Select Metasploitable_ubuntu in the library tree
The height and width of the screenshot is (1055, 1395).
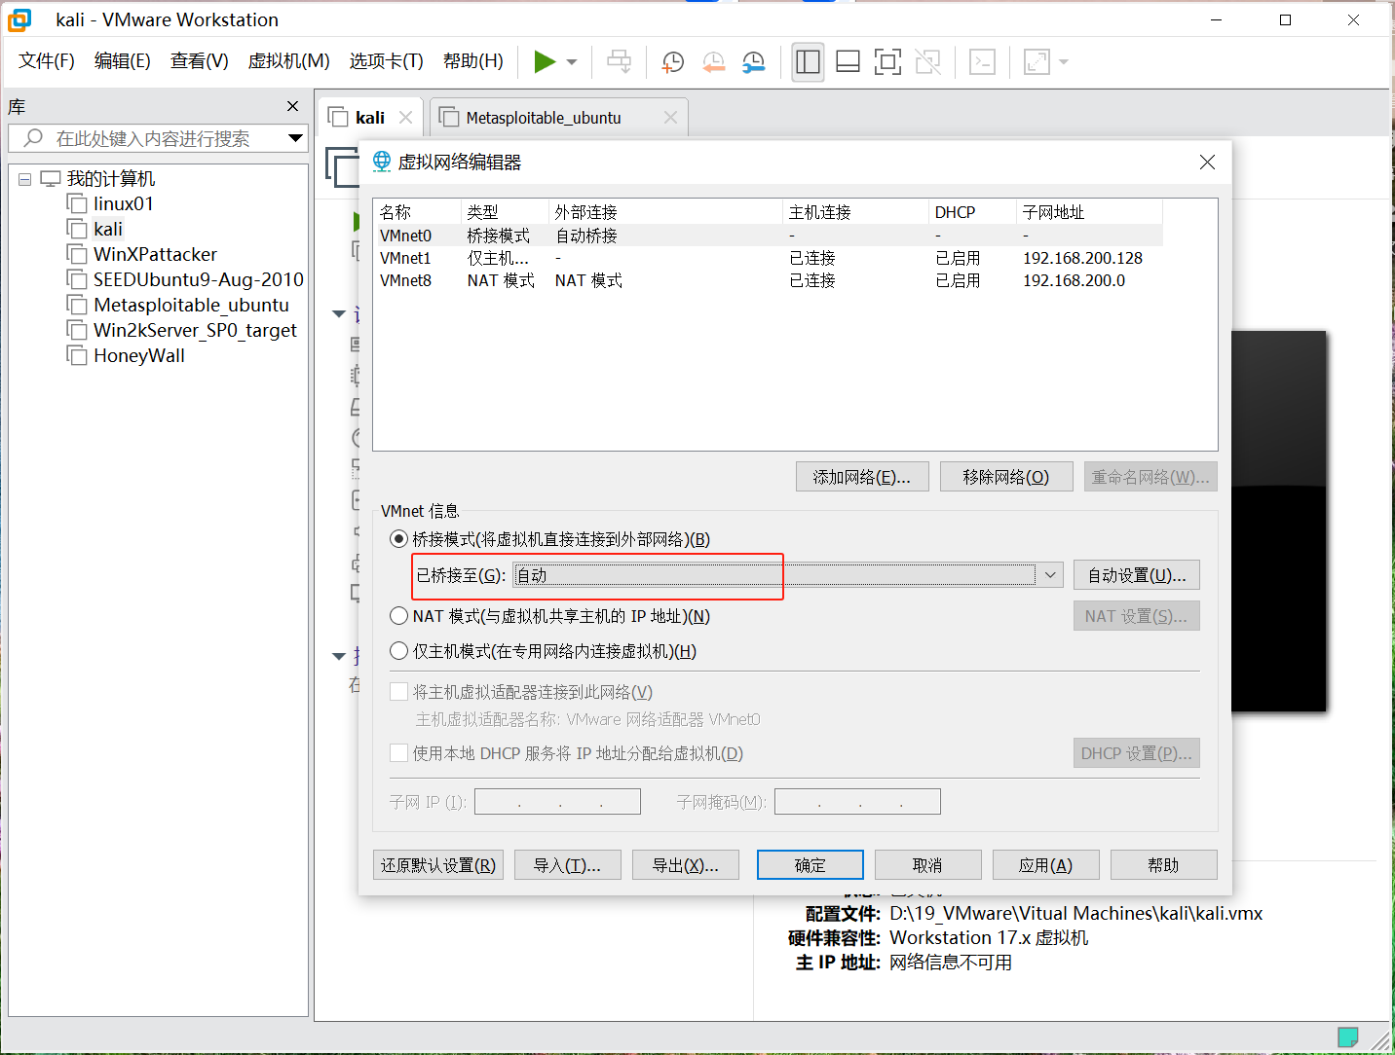[x=191, y=305]
